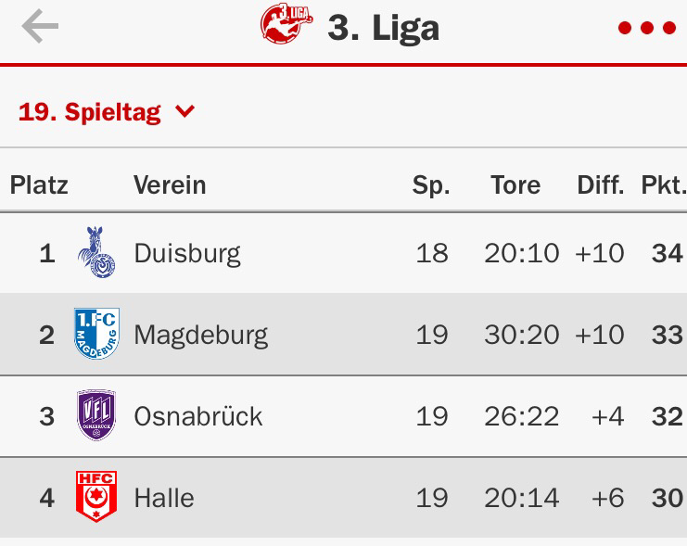
Task: Click the Tore column header
Action: (515, 184)
